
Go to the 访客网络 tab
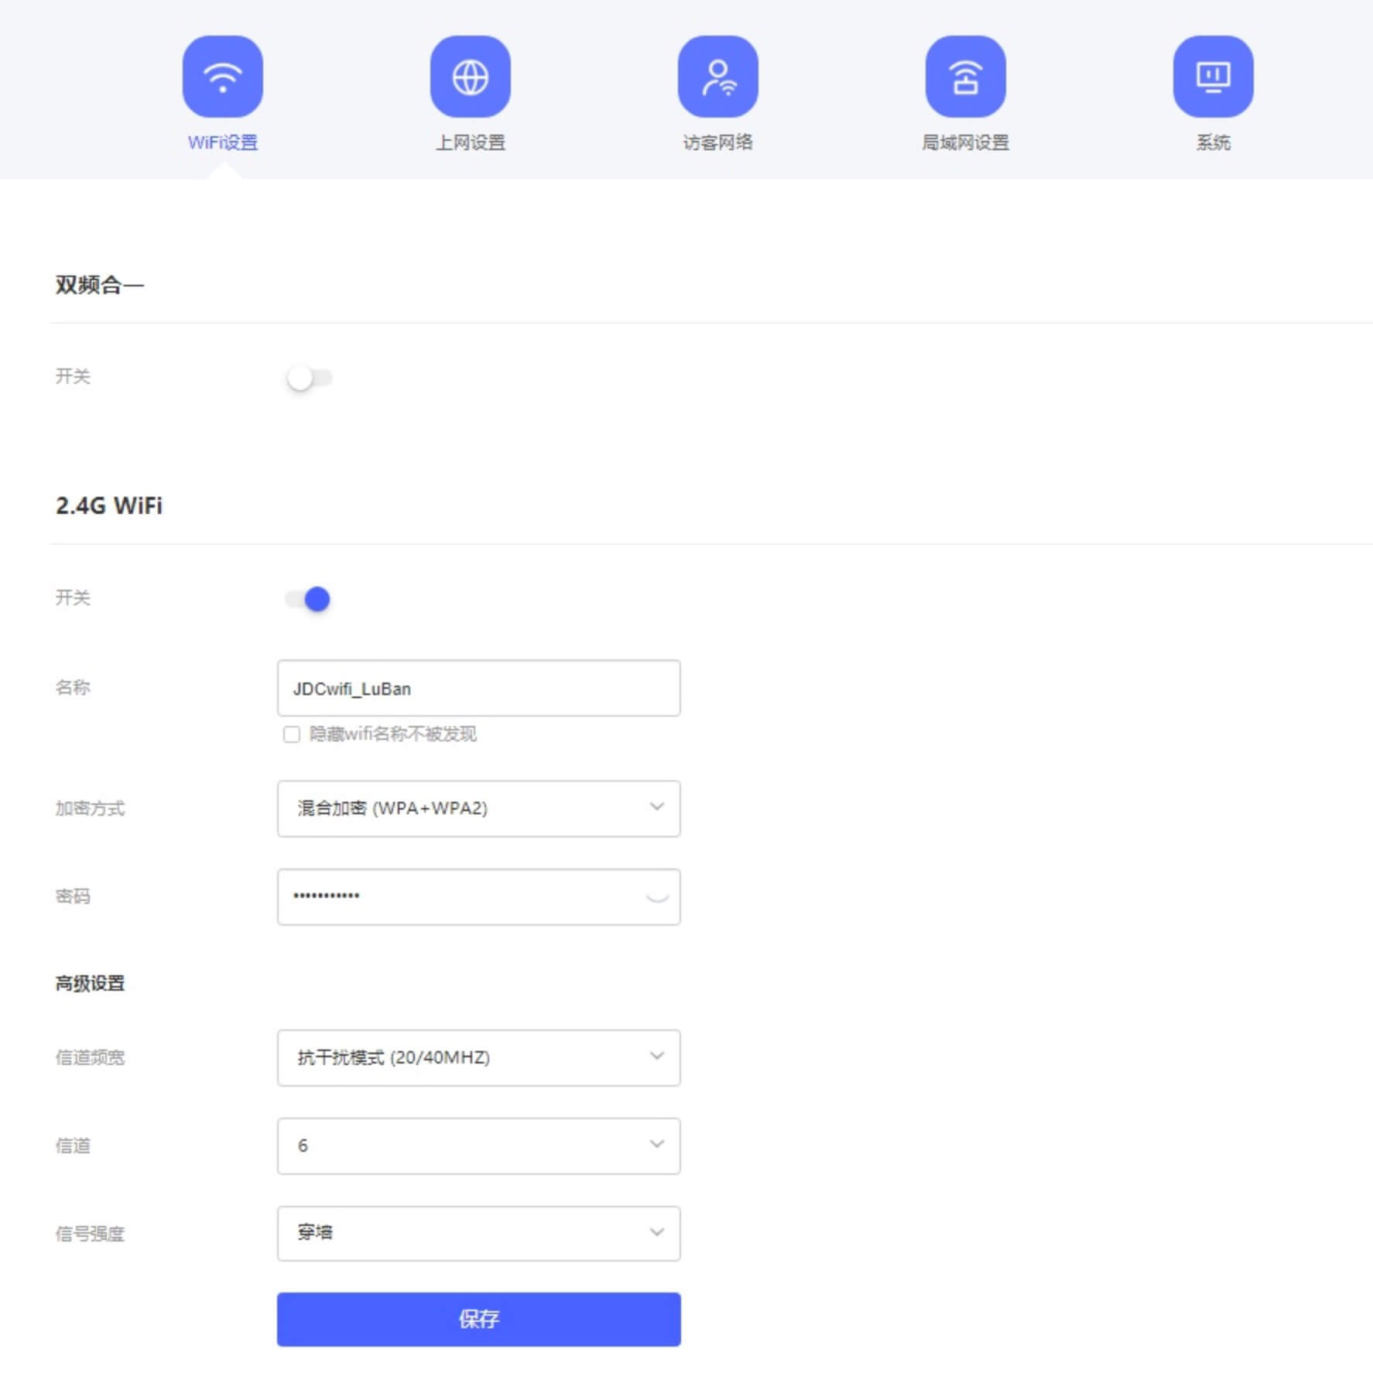[717, 142]
